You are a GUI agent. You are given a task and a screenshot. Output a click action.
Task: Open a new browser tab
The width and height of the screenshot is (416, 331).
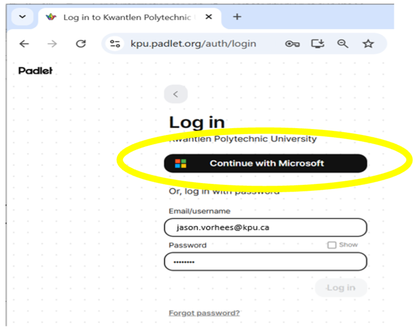point(237,17)
